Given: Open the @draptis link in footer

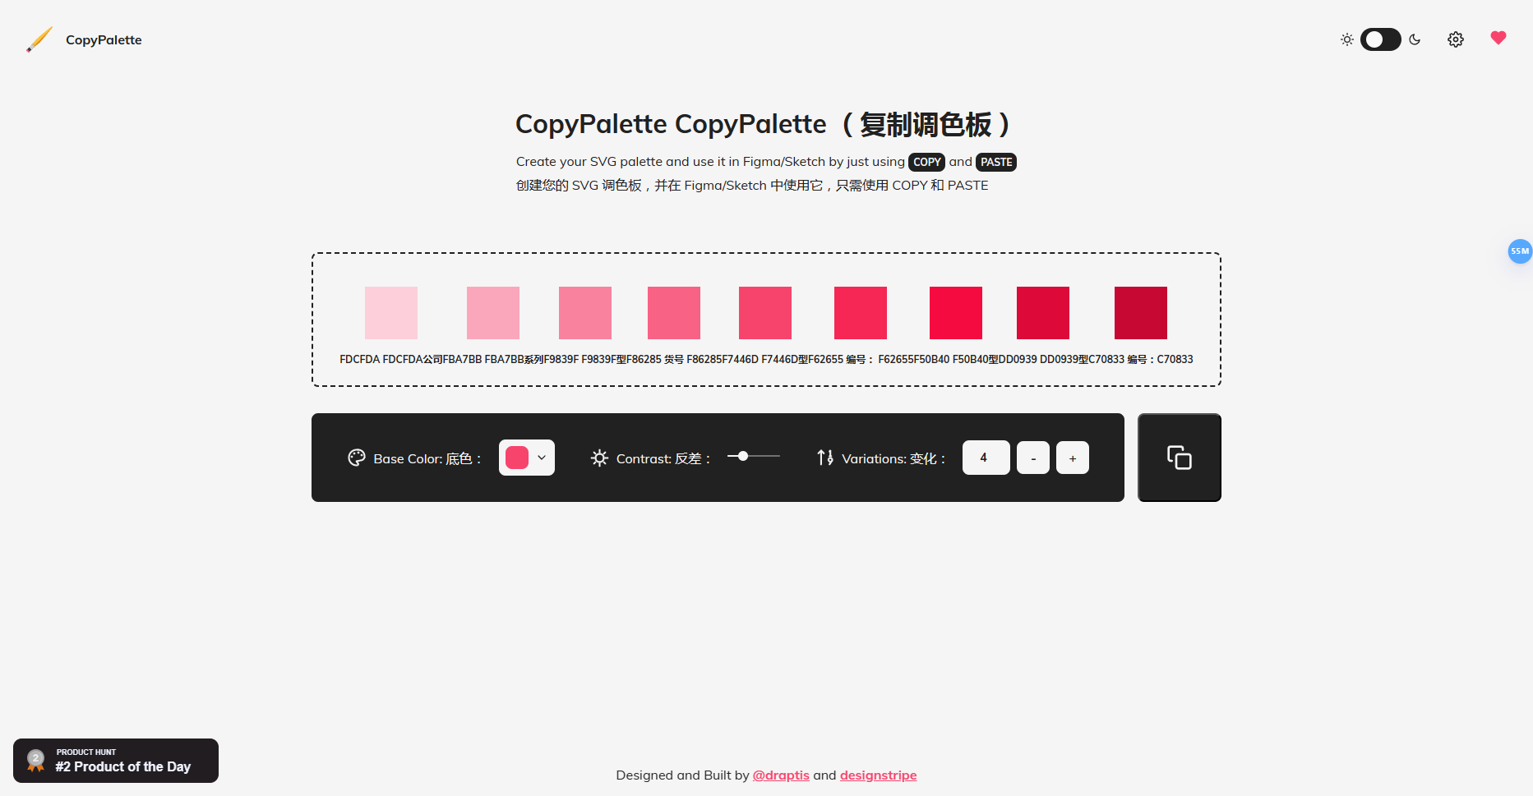Looking at the screenshot, I should pyautogui.click(x=781, y=775).
